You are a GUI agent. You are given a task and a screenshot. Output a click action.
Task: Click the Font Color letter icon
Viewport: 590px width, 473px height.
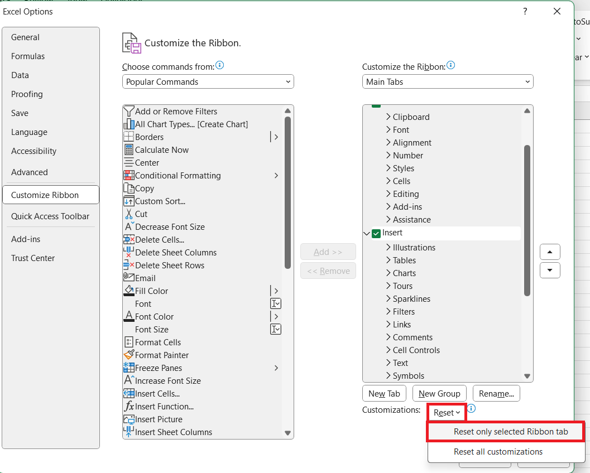pos(129,316)
